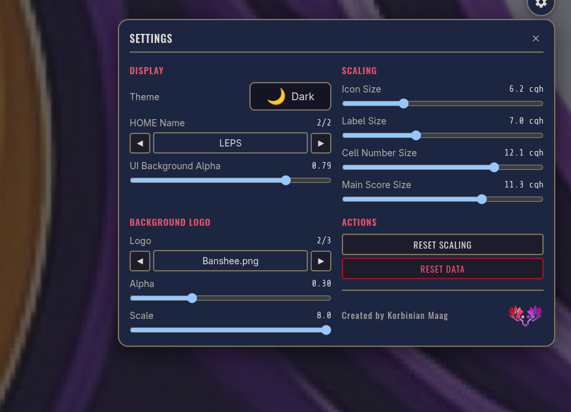Select the LEPS name field

pyautogui.click(x=230, y=143)
